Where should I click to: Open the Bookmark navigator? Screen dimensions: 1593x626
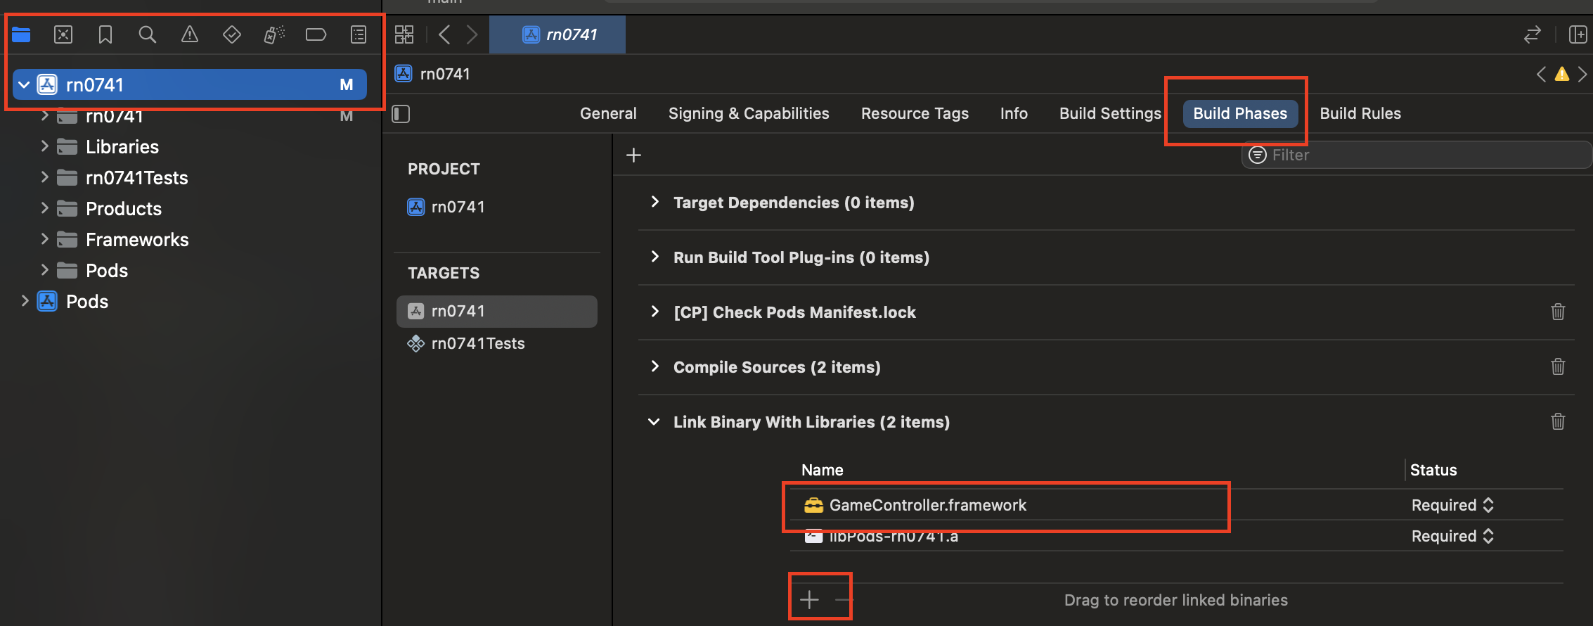coord(105,34)
